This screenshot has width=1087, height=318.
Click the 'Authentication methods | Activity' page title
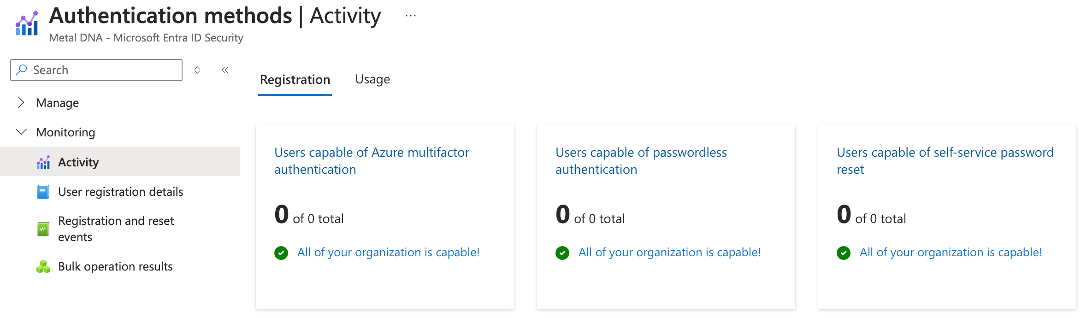(x=215, y=16)
